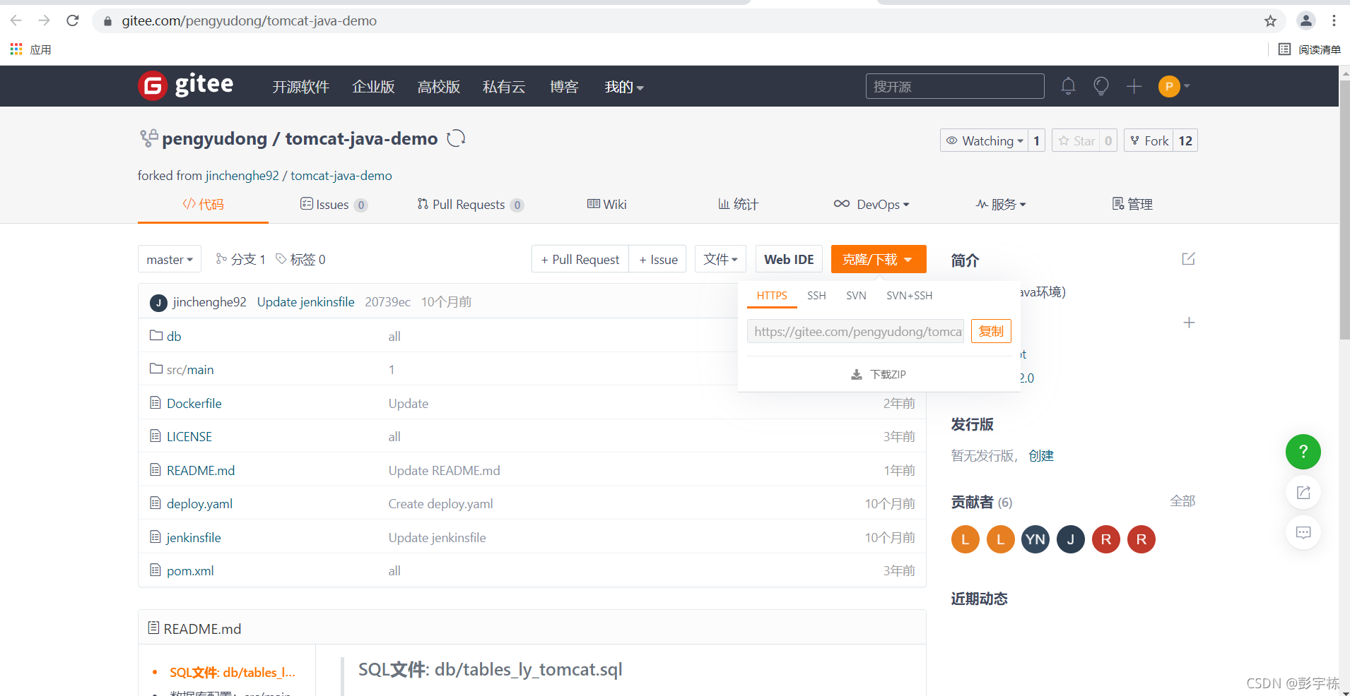Open the notifications bell icon
This screenshot has height=696, width=1350.
pos(1068,86)
